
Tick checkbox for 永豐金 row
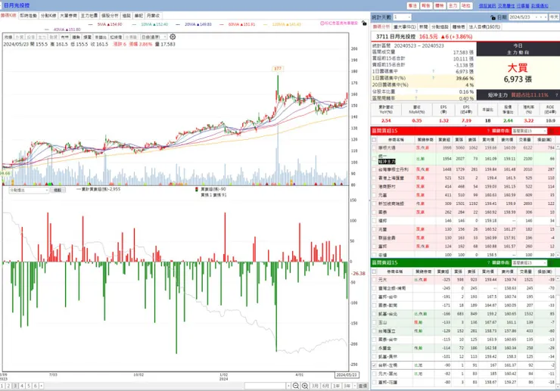(374, 348)
